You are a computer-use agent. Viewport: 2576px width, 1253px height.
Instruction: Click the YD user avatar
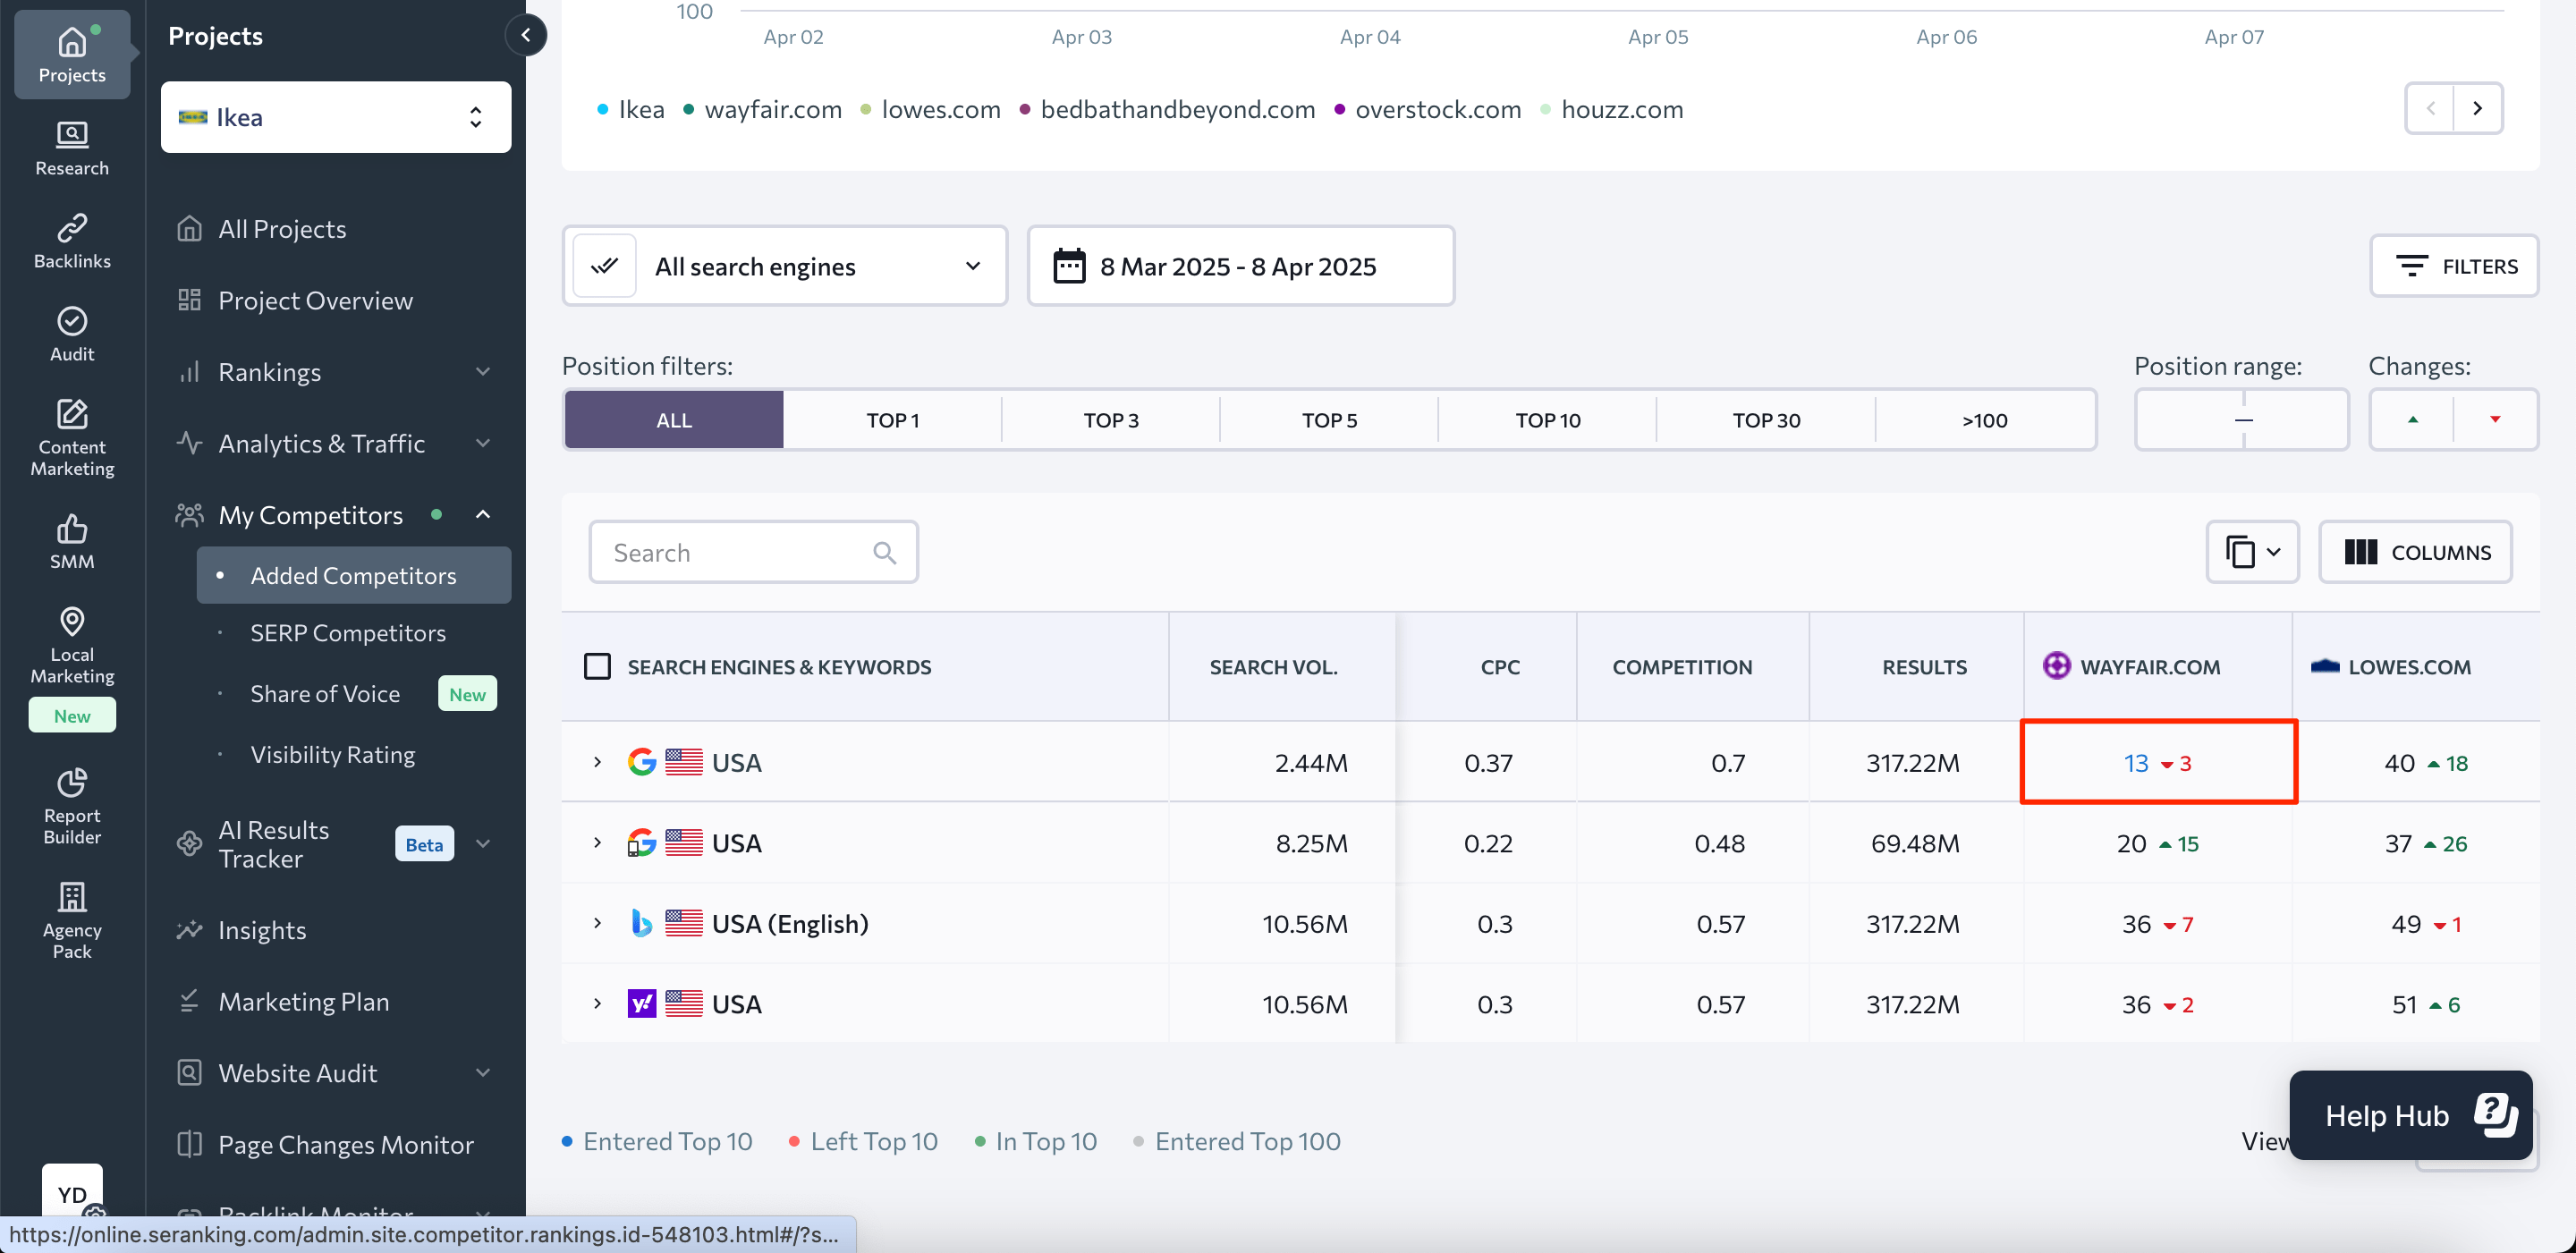coord(72,1193)
